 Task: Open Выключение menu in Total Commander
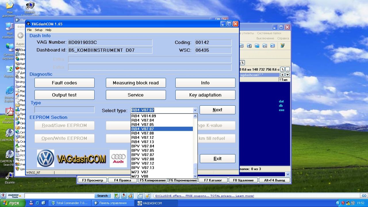point(265,38)
